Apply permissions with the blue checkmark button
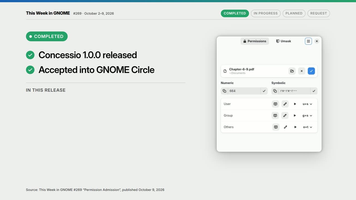 tap(311, 71)
